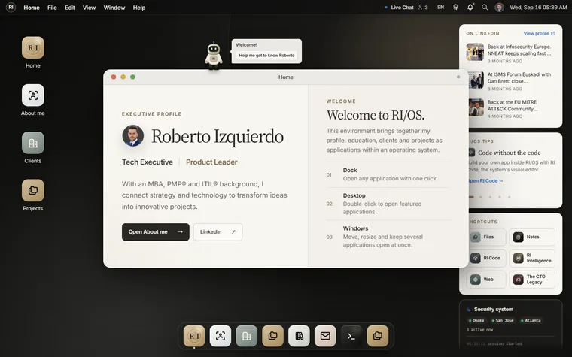Open The CTO Legacy shortcut

(x=532, y=280)
